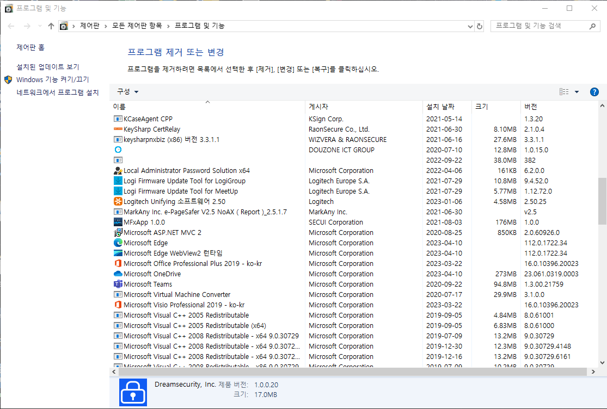607x409 pixels.
Task: Navigate to 모든 제어판 항목 breadcrumb
Action: (x=137, y=26)
